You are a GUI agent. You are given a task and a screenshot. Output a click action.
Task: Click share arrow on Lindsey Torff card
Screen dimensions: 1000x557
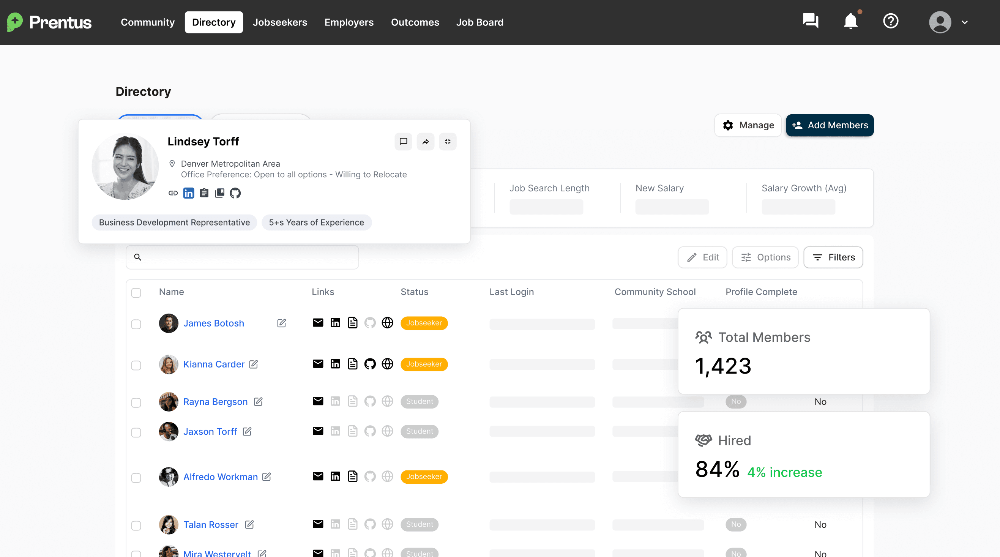tap(426, 142)
